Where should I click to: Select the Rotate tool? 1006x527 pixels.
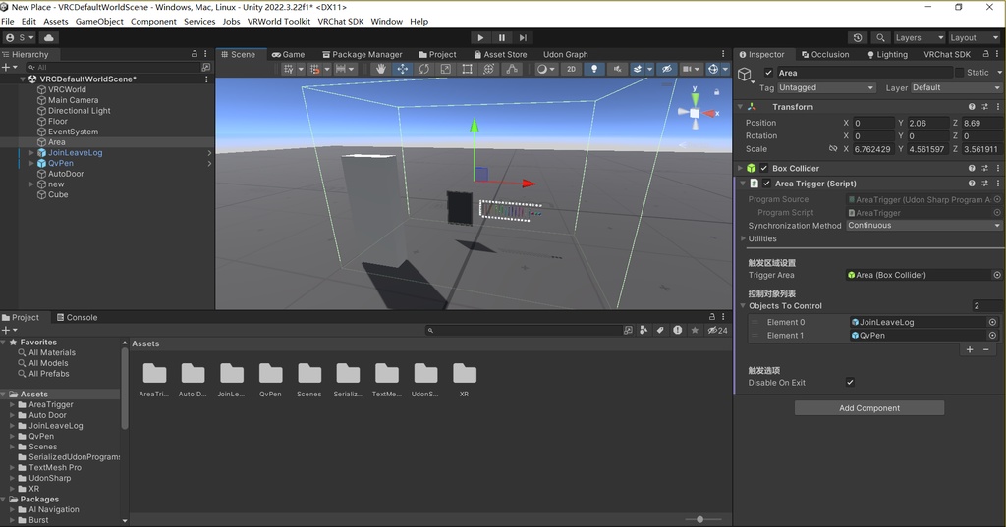(424, 69)
